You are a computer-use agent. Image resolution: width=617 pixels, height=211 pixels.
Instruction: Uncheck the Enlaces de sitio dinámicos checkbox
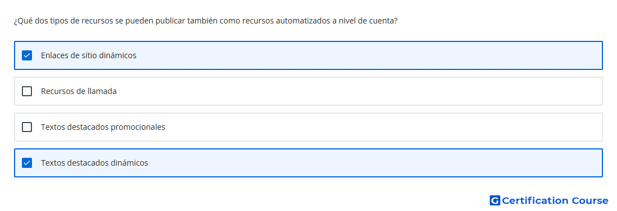click(27, 55)
